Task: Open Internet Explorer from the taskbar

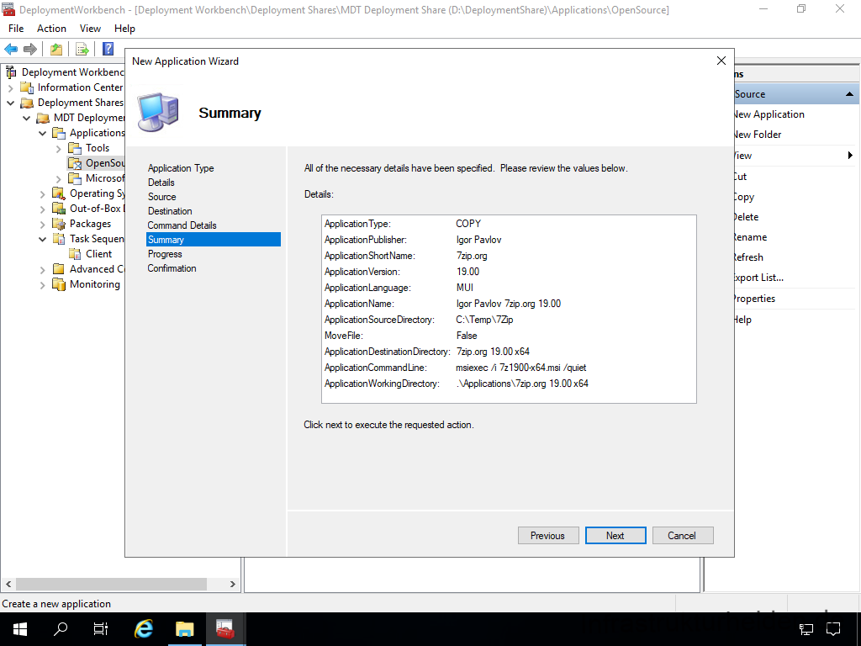Action: [x=144, y=629]
